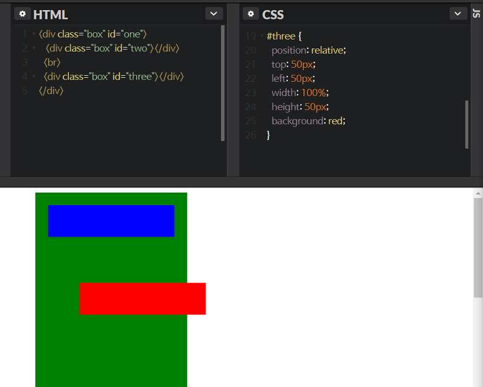Click the div id="one" opening tag
The width and height of the screenshot is (483, 387).
tap(92, 34)
